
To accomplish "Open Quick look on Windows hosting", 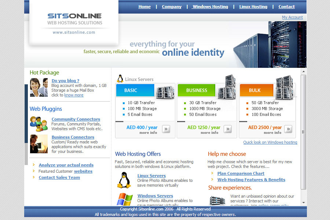I will [270, 142].
